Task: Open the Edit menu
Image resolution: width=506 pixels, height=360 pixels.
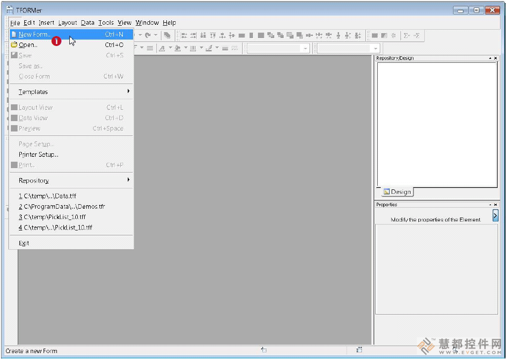Action: pos(29,23)
